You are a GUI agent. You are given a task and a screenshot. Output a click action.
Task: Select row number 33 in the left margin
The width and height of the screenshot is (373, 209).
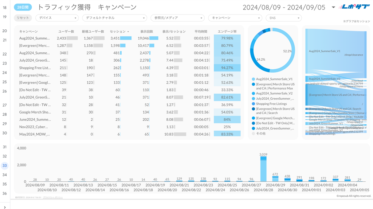pyautogui.click(x=4, y=165)
